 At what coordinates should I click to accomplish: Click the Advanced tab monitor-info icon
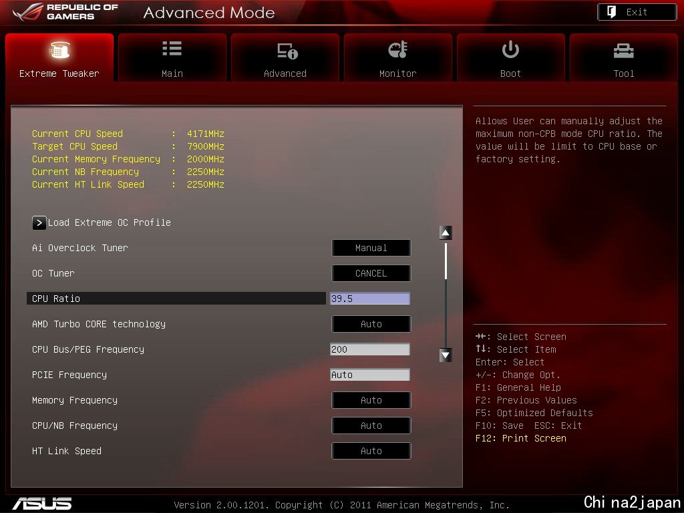click(287, 51)
